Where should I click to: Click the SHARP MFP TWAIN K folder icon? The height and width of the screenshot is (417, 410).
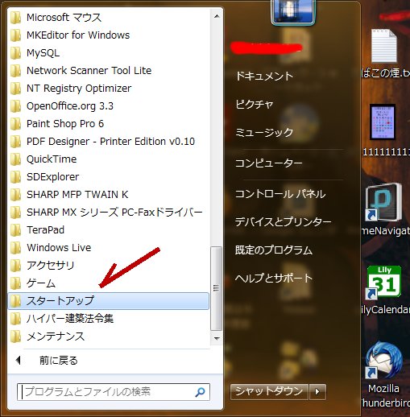15,195
